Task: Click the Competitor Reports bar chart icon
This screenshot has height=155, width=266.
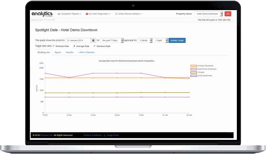Action: pyautogui.click(x=59, y=14)
